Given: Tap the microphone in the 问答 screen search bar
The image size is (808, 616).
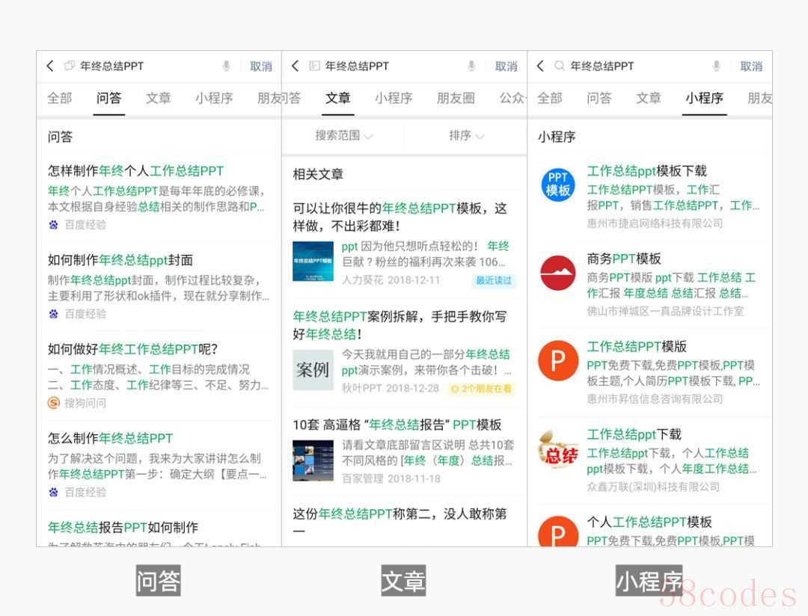Looking at the screenshot, I should (226, 66).
